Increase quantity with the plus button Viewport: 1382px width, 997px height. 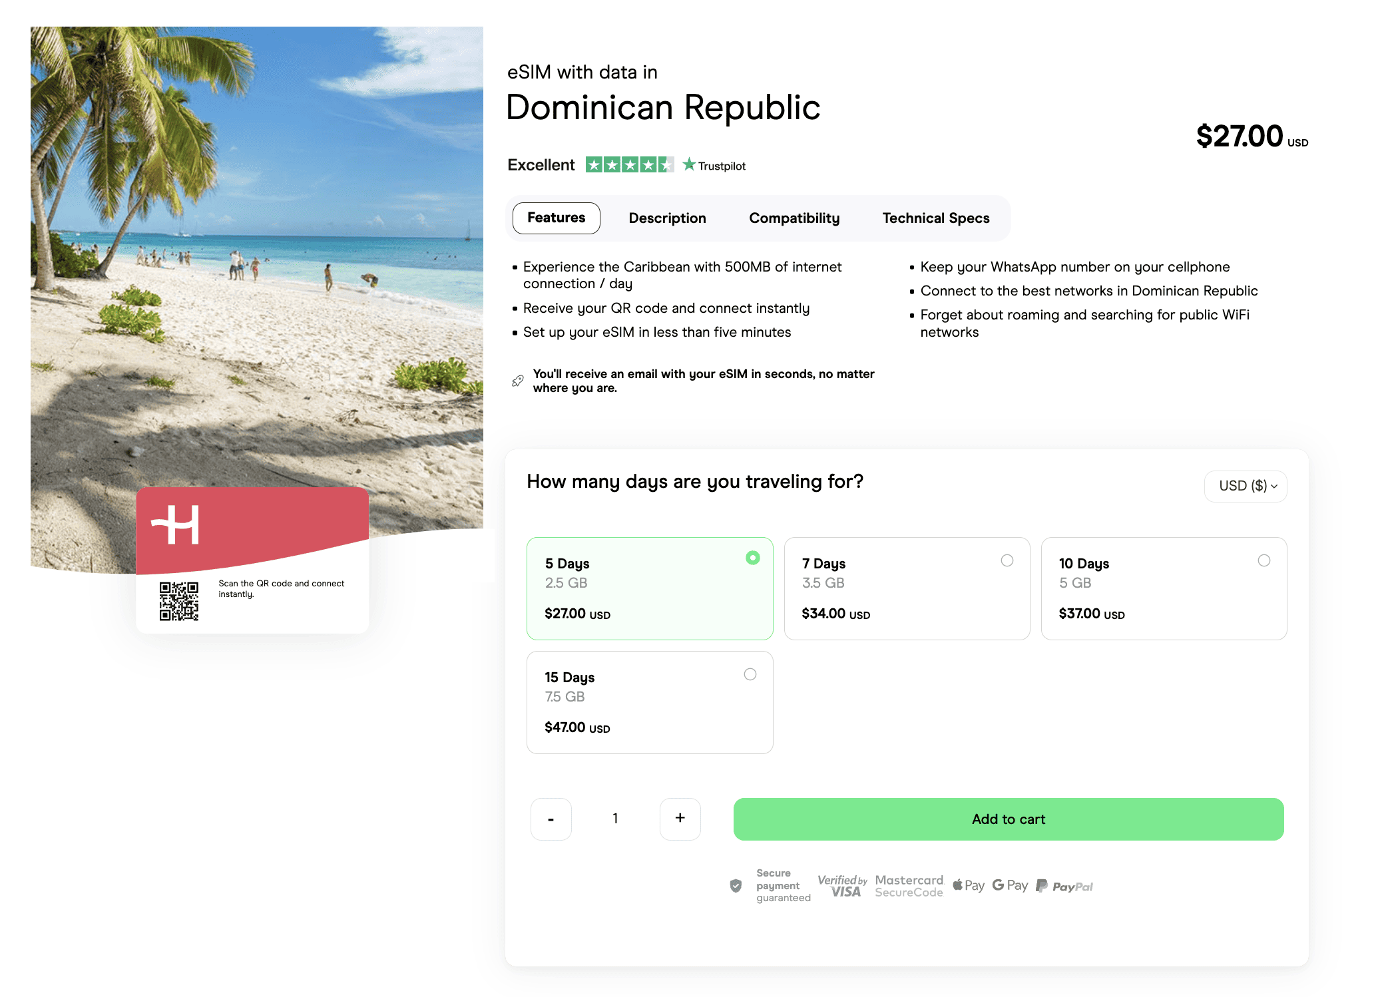coord(680,819)
